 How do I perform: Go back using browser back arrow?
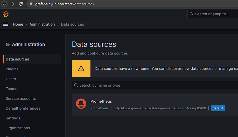tap(4, 4)
